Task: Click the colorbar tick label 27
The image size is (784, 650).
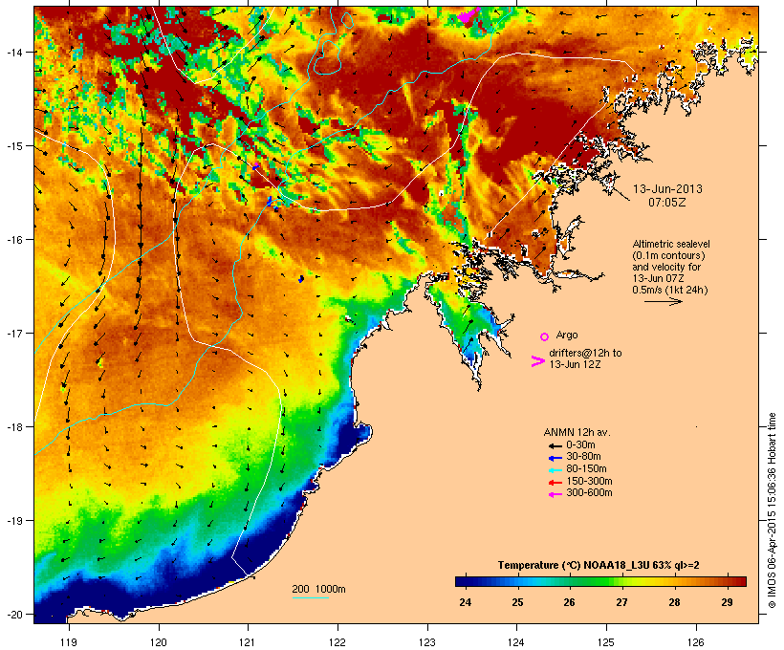Action: pos(621,602)
